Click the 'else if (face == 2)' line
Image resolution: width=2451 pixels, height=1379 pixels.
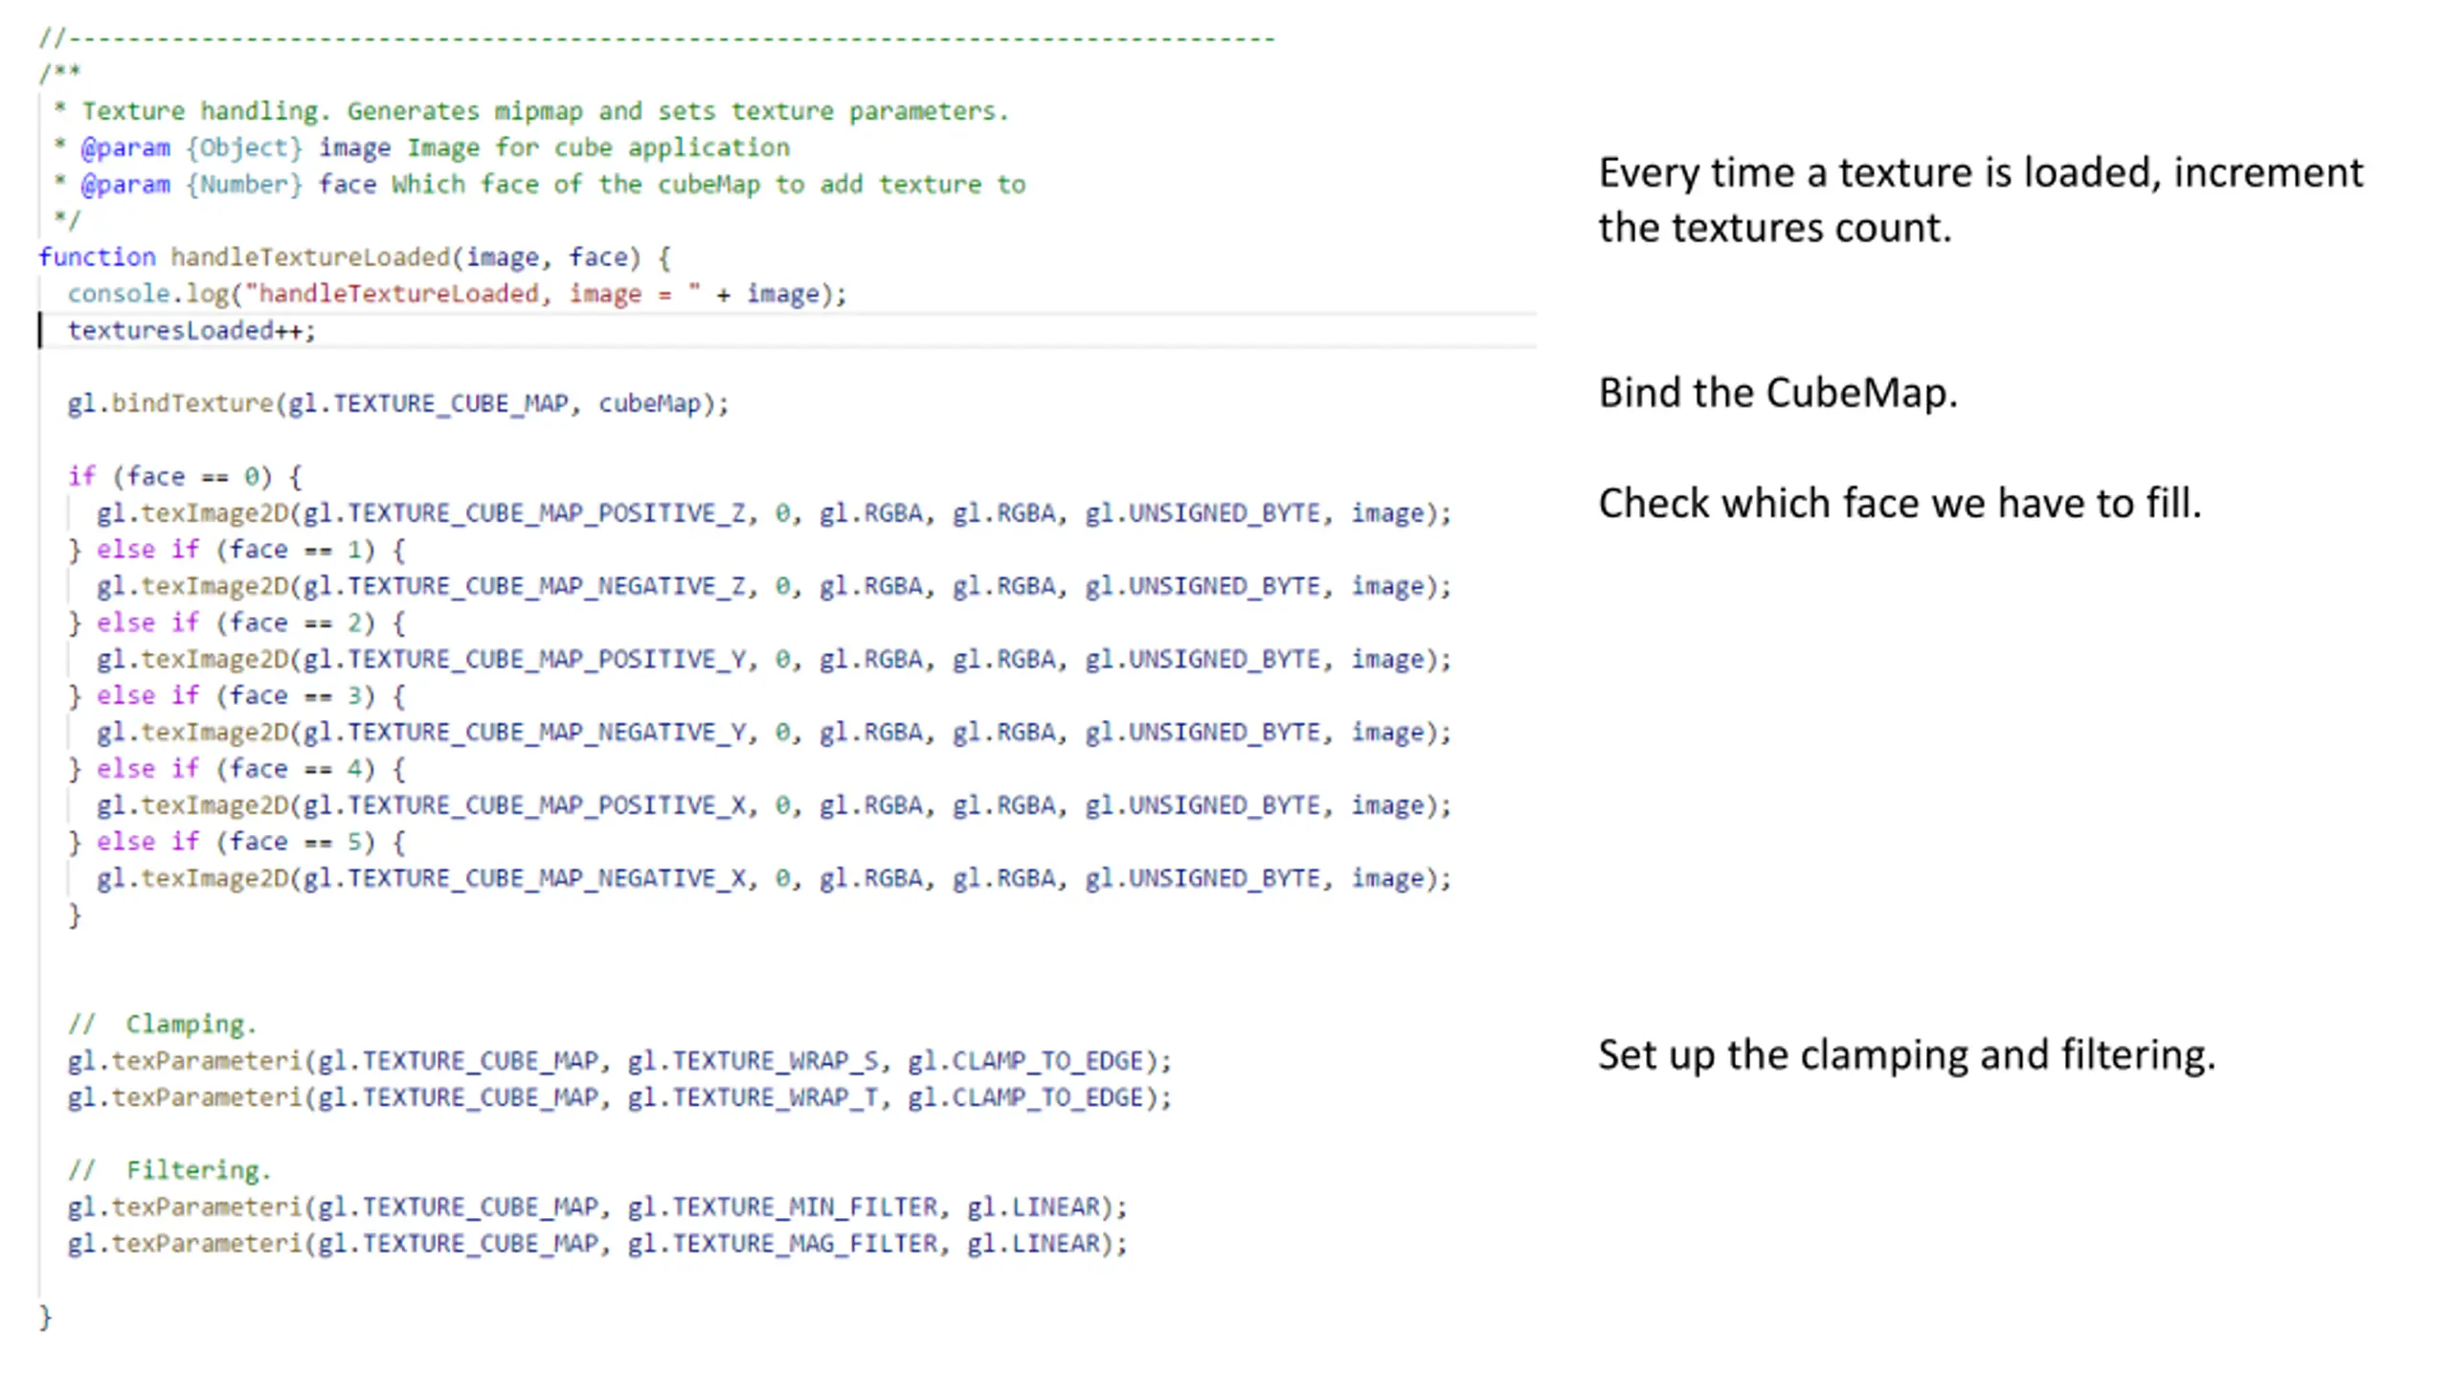[x=236, y=622]
